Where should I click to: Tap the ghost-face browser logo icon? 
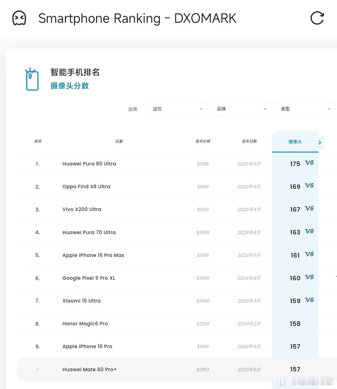pos(19,18)
